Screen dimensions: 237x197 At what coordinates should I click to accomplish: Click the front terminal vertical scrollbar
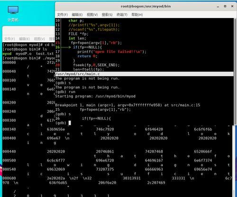(235, 72)
